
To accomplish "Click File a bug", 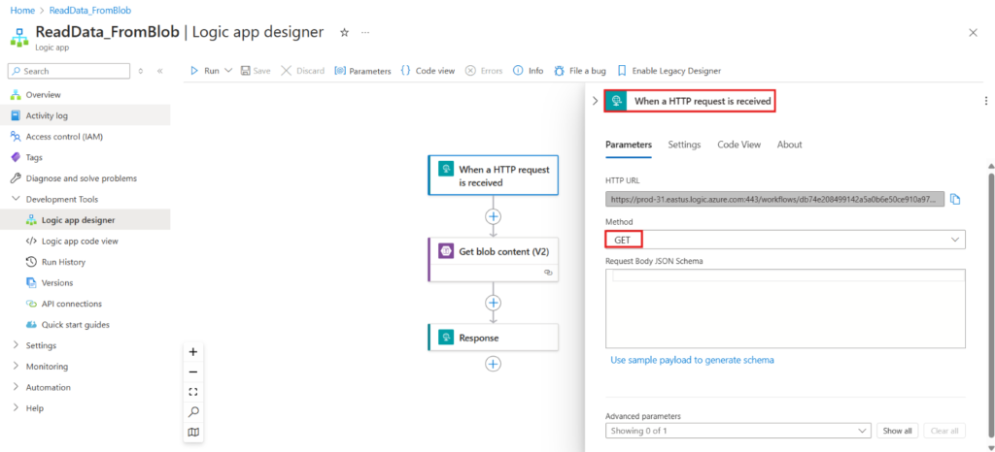I will point(580,71).
